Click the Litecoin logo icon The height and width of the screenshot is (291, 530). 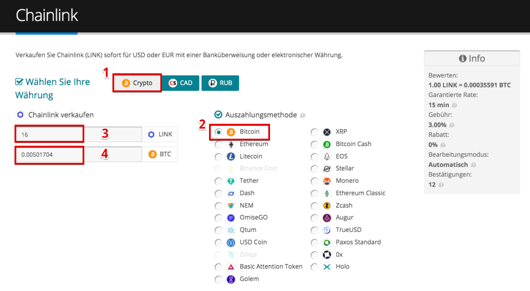[x=231, y=156]
